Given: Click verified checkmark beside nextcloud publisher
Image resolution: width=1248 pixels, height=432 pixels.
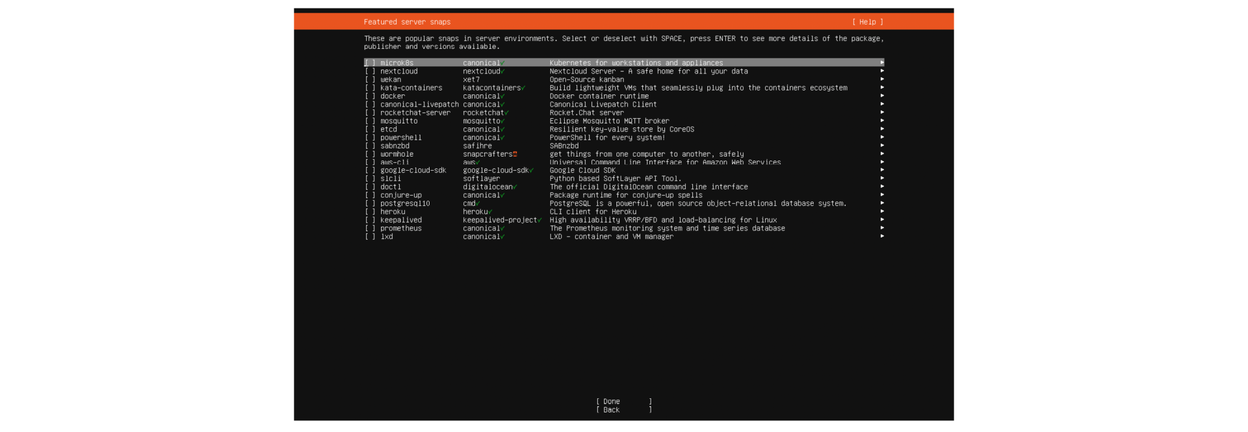Looking at the screenshot, I should [502, 71].
